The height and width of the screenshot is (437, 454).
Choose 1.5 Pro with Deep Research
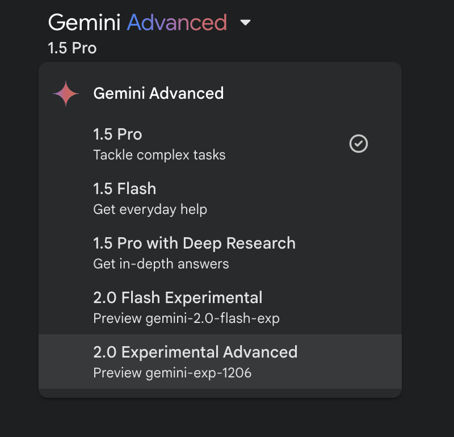pyautogui.click(x=194, y=243)
